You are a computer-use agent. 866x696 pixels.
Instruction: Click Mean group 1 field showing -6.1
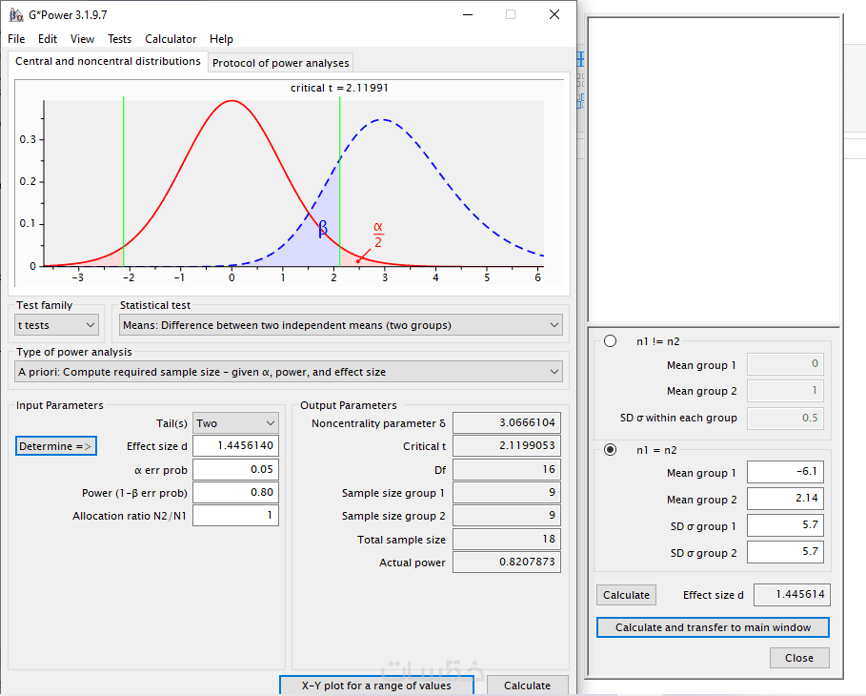(x=785, y=472)
